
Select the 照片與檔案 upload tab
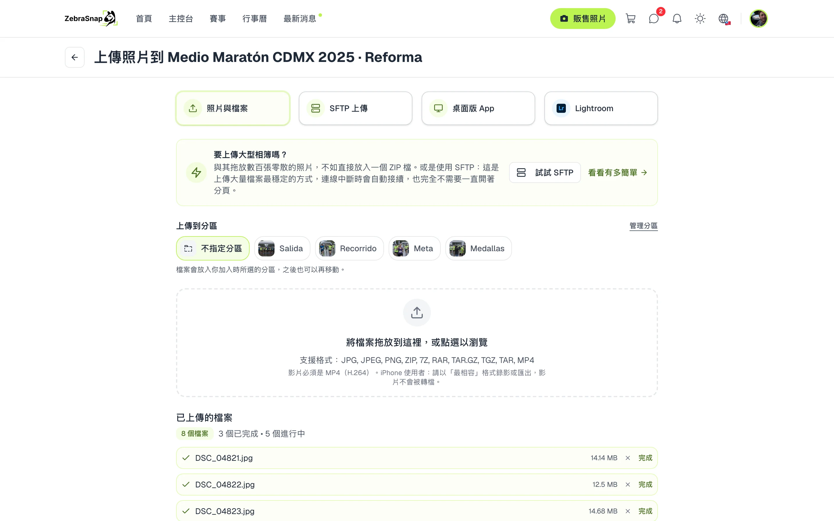[233, 108]
